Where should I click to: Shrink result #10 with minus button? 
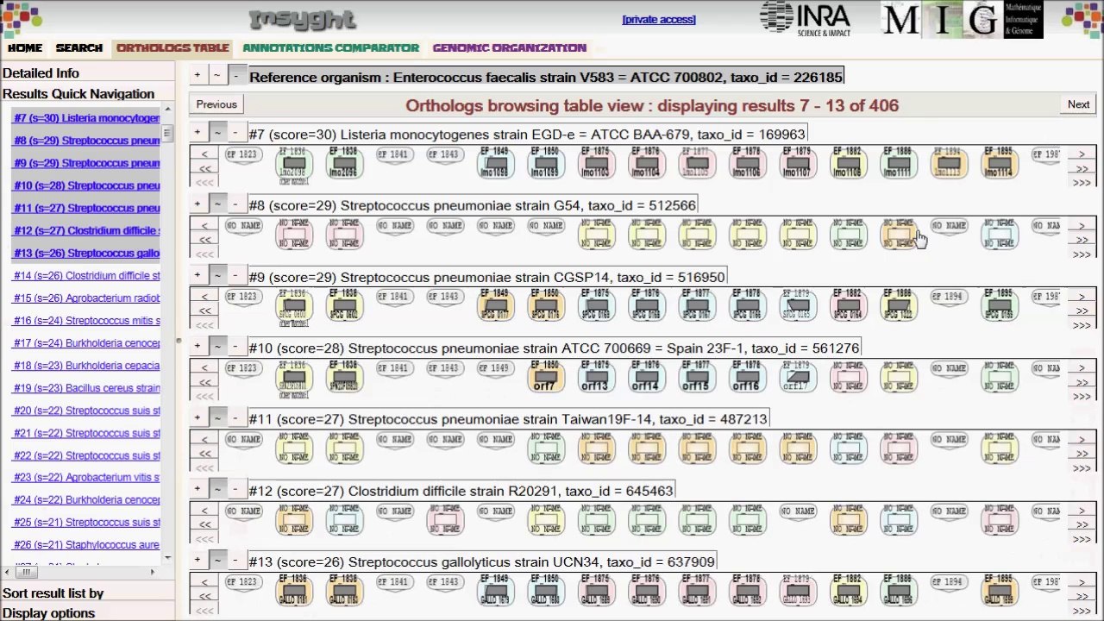tap(235, 347)
